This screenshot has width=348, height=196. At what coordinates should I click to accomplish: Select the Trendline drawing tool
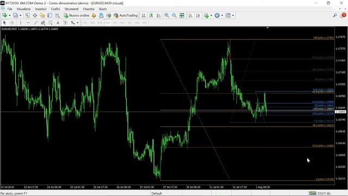pyautogui.click(x=35, y=23)
